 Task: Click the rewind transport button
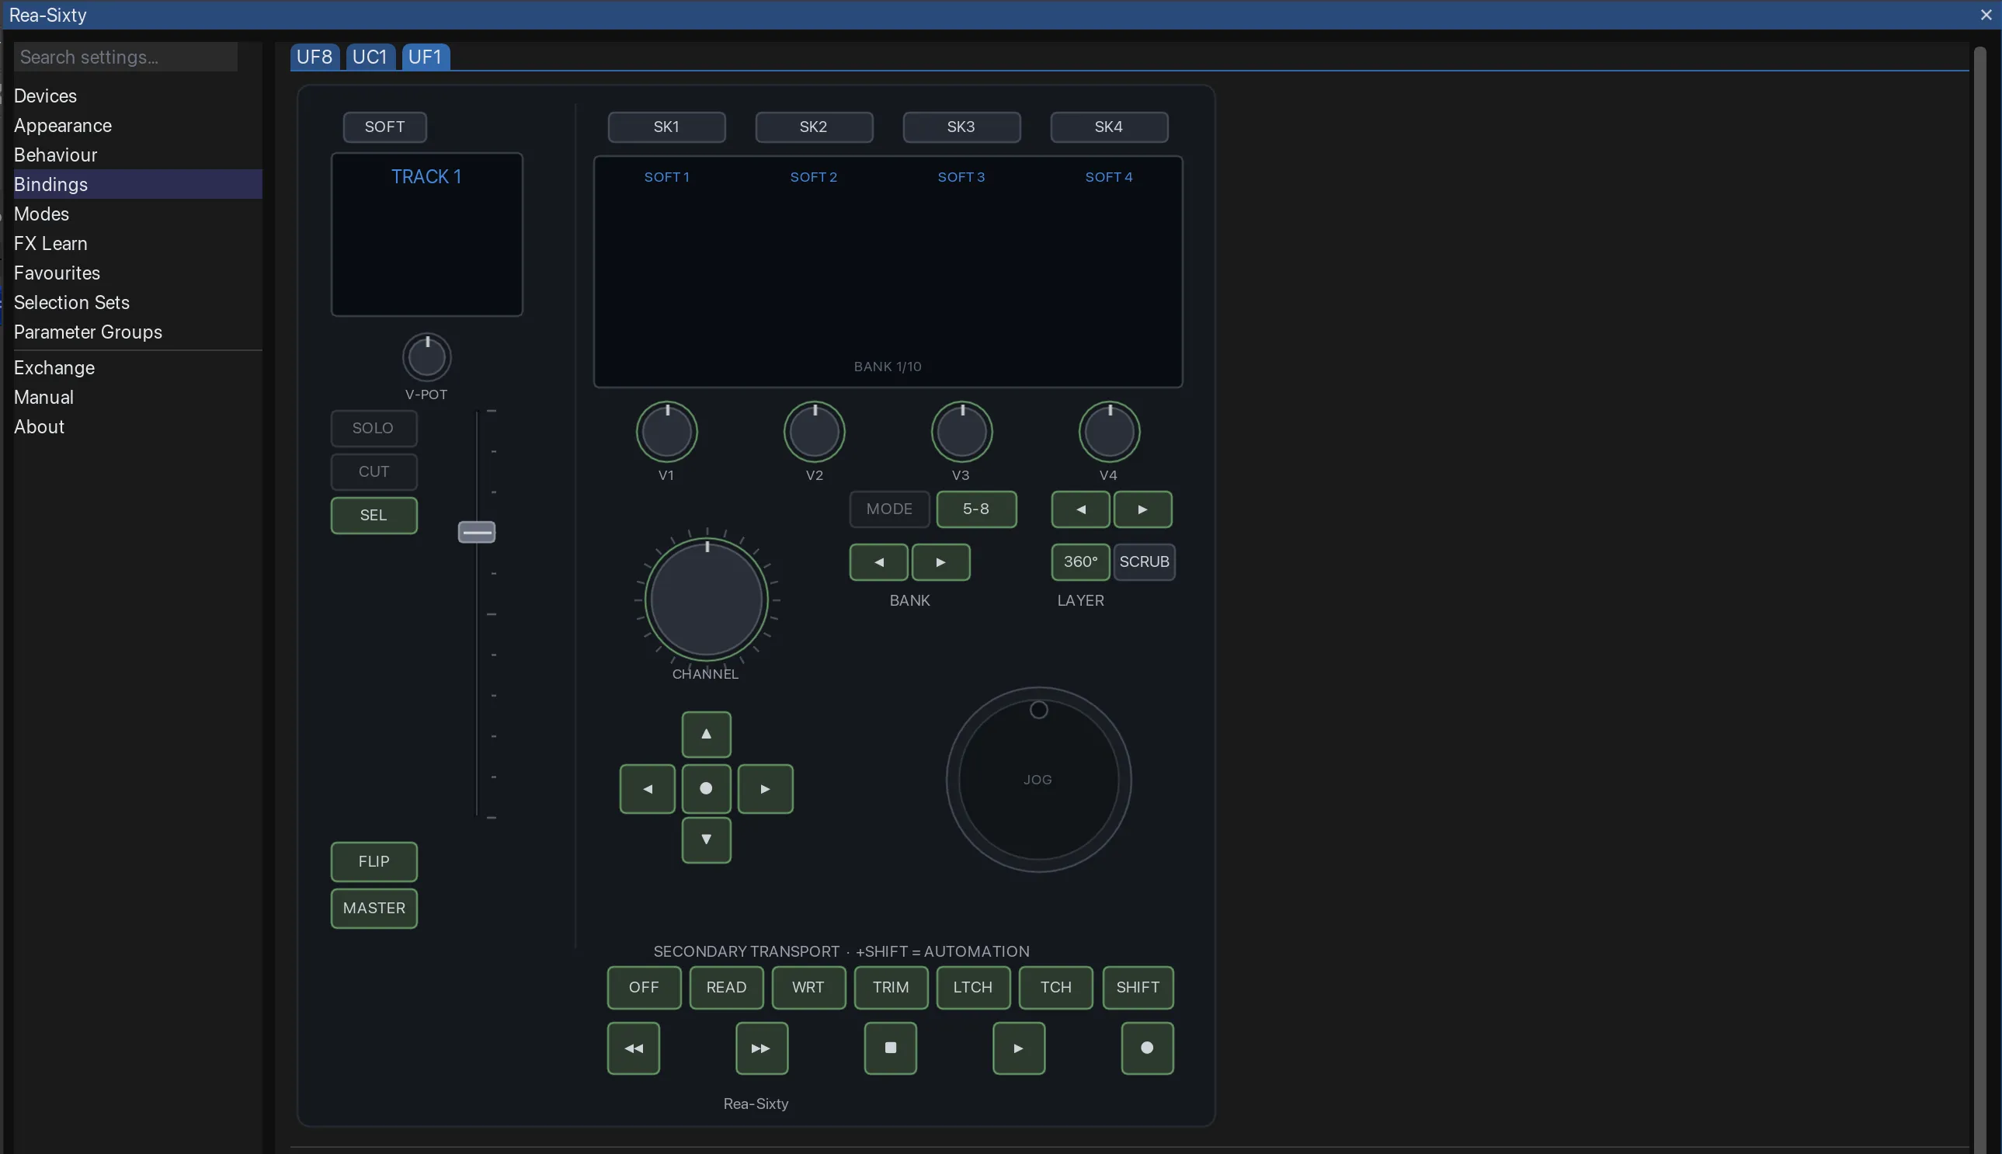tap(633, 1048)
